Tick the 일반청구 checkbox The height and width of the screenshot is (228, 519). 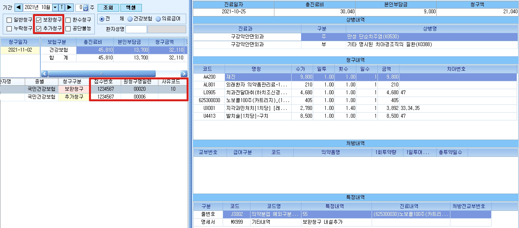coord(9,20)
